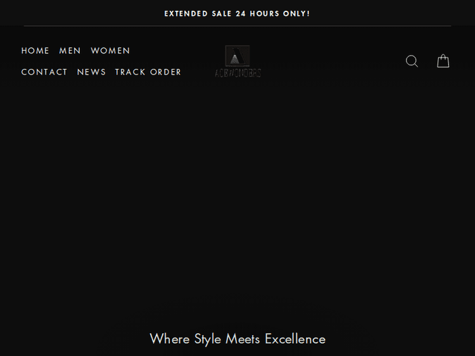
Task: Click the Extended Sale announcement banner
Action: point(237,13)
